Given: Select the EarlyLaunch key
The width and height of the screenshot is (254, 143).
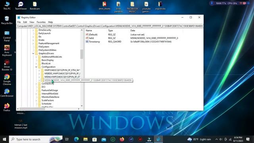Looking at the screenshot, I should (x=44, y=33).
